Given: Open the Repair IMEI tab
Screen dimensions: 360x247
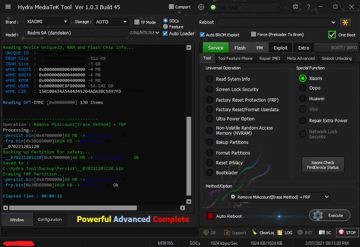Looking at the screenshot, I should pos(269,58).
